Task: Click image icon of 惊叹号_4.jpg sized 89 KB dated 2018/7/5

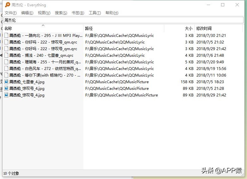Action: tap(6, 88)
